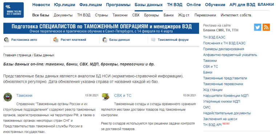Viewport: 276px width, 134px height.
Task: Click the Таможенный форум chat bubble icon
Action: tap(153, 40)
